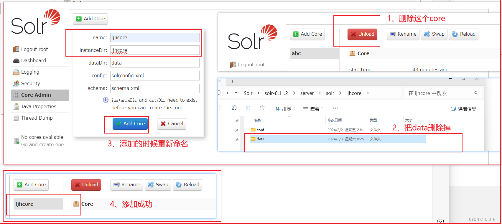Viewport: 502px width, 224px height.
Task: Click Add Core in the ljhcore panel
Action: click(x=31, y=185)
